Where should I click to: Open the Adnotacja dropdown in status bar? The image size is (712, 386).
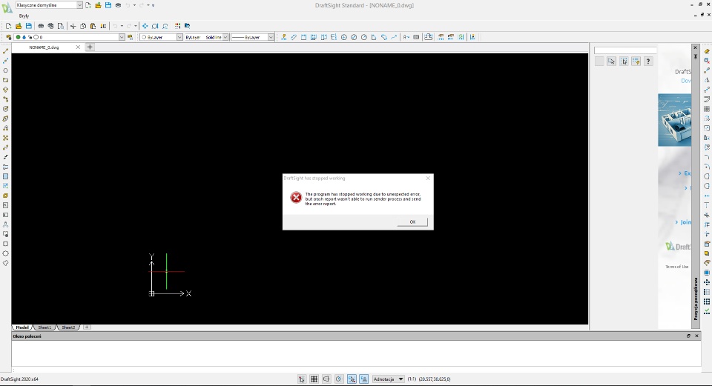[388, 379]
